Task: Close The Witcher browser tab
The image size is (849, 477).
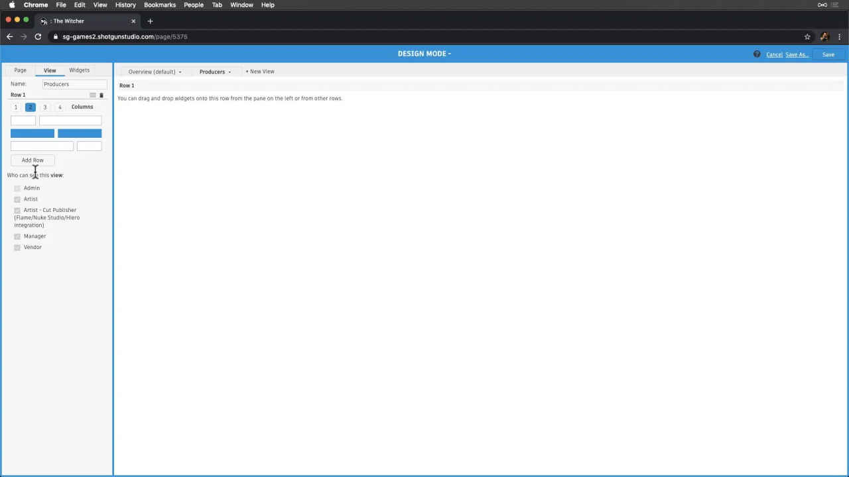Action: tap(133, 21)
